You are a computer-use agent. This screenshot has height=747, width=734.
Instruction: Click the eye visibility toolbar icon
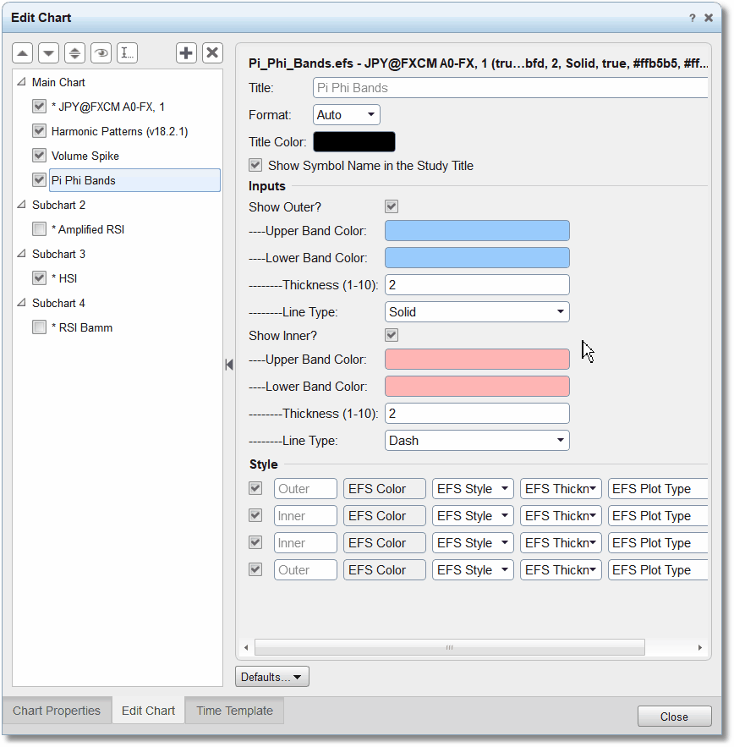click(x=101, y=53)
